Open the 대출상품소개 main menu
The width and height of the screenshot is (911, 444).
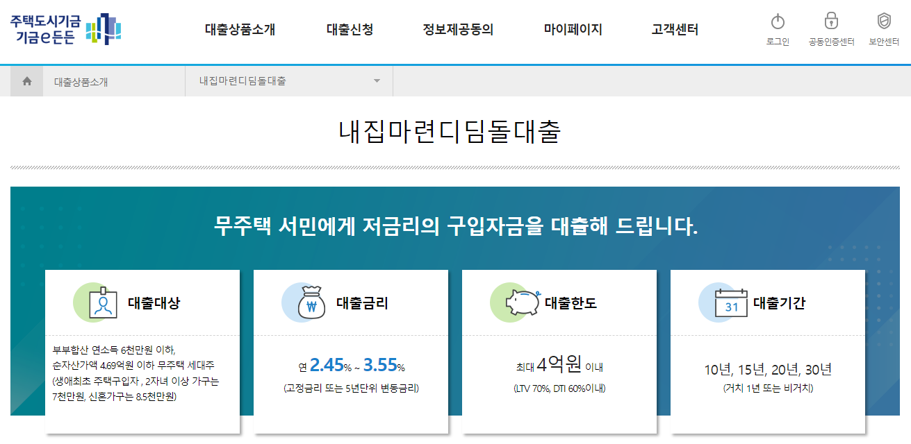pos(240,30)
